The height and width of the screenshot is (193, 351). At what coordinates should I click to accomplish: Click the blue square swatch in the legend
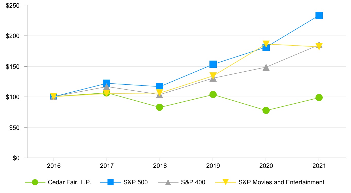coord(110,182)
